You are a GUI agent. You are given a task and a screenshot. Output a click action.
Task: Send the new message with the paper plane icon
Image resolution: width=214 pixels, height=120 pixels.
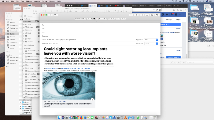(x=50, y=15)
